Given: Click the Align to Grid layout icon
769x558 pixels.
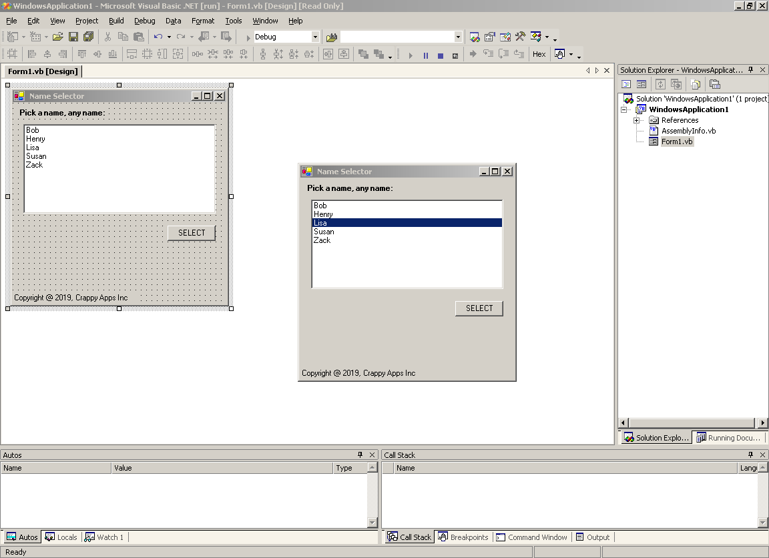Looking at the screenshot, I should coord(12,55).
